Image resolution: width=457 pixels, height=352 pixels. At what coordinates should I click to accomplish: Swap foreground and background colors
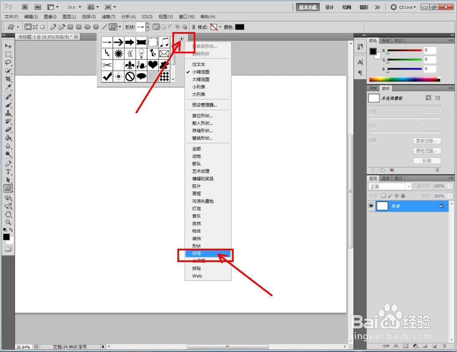coord(11,230)
